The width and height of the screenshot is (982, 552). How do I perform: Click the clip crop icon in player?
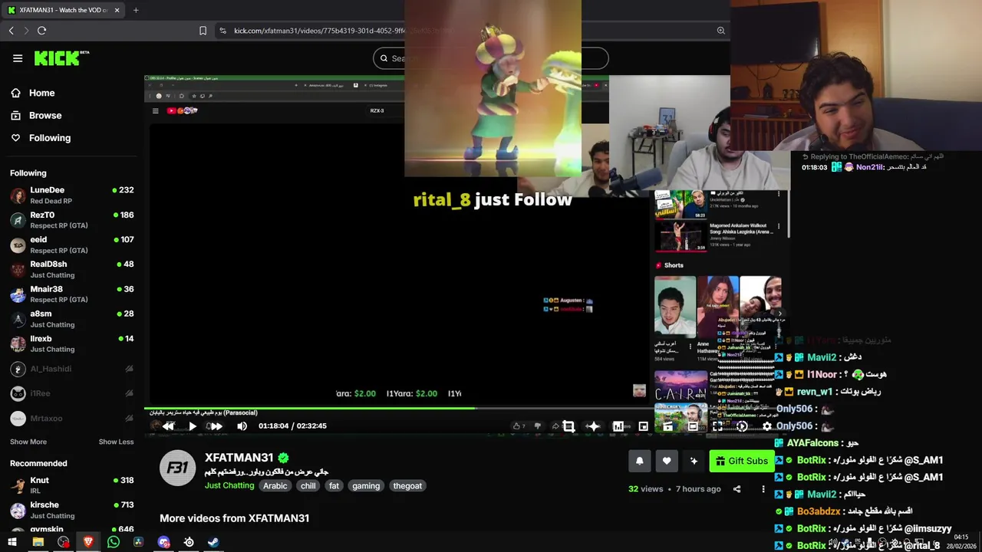568,426
